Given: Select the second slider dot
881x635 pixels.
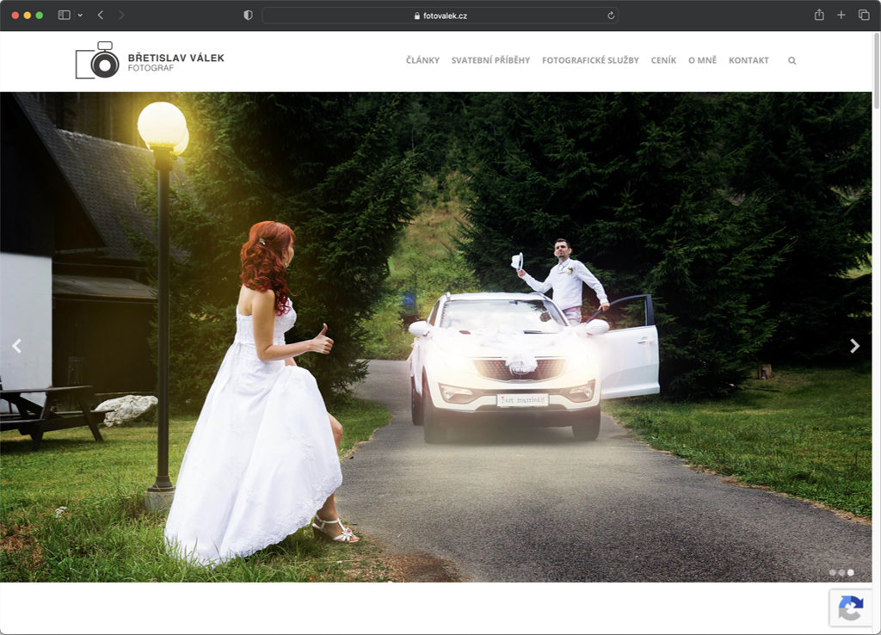Looking at the screenshot, I should (x=841, y=572).
